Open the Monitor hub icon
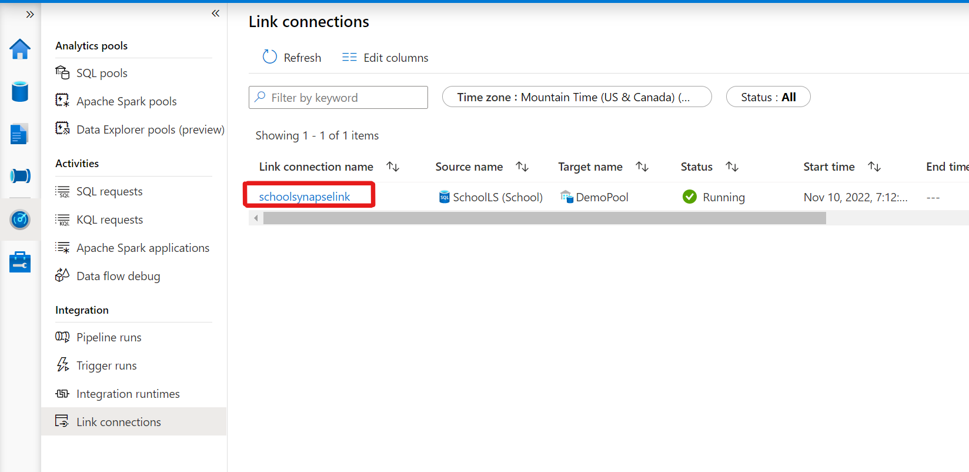The width and height of the screenshot is (969, 472). coord(20,219)
